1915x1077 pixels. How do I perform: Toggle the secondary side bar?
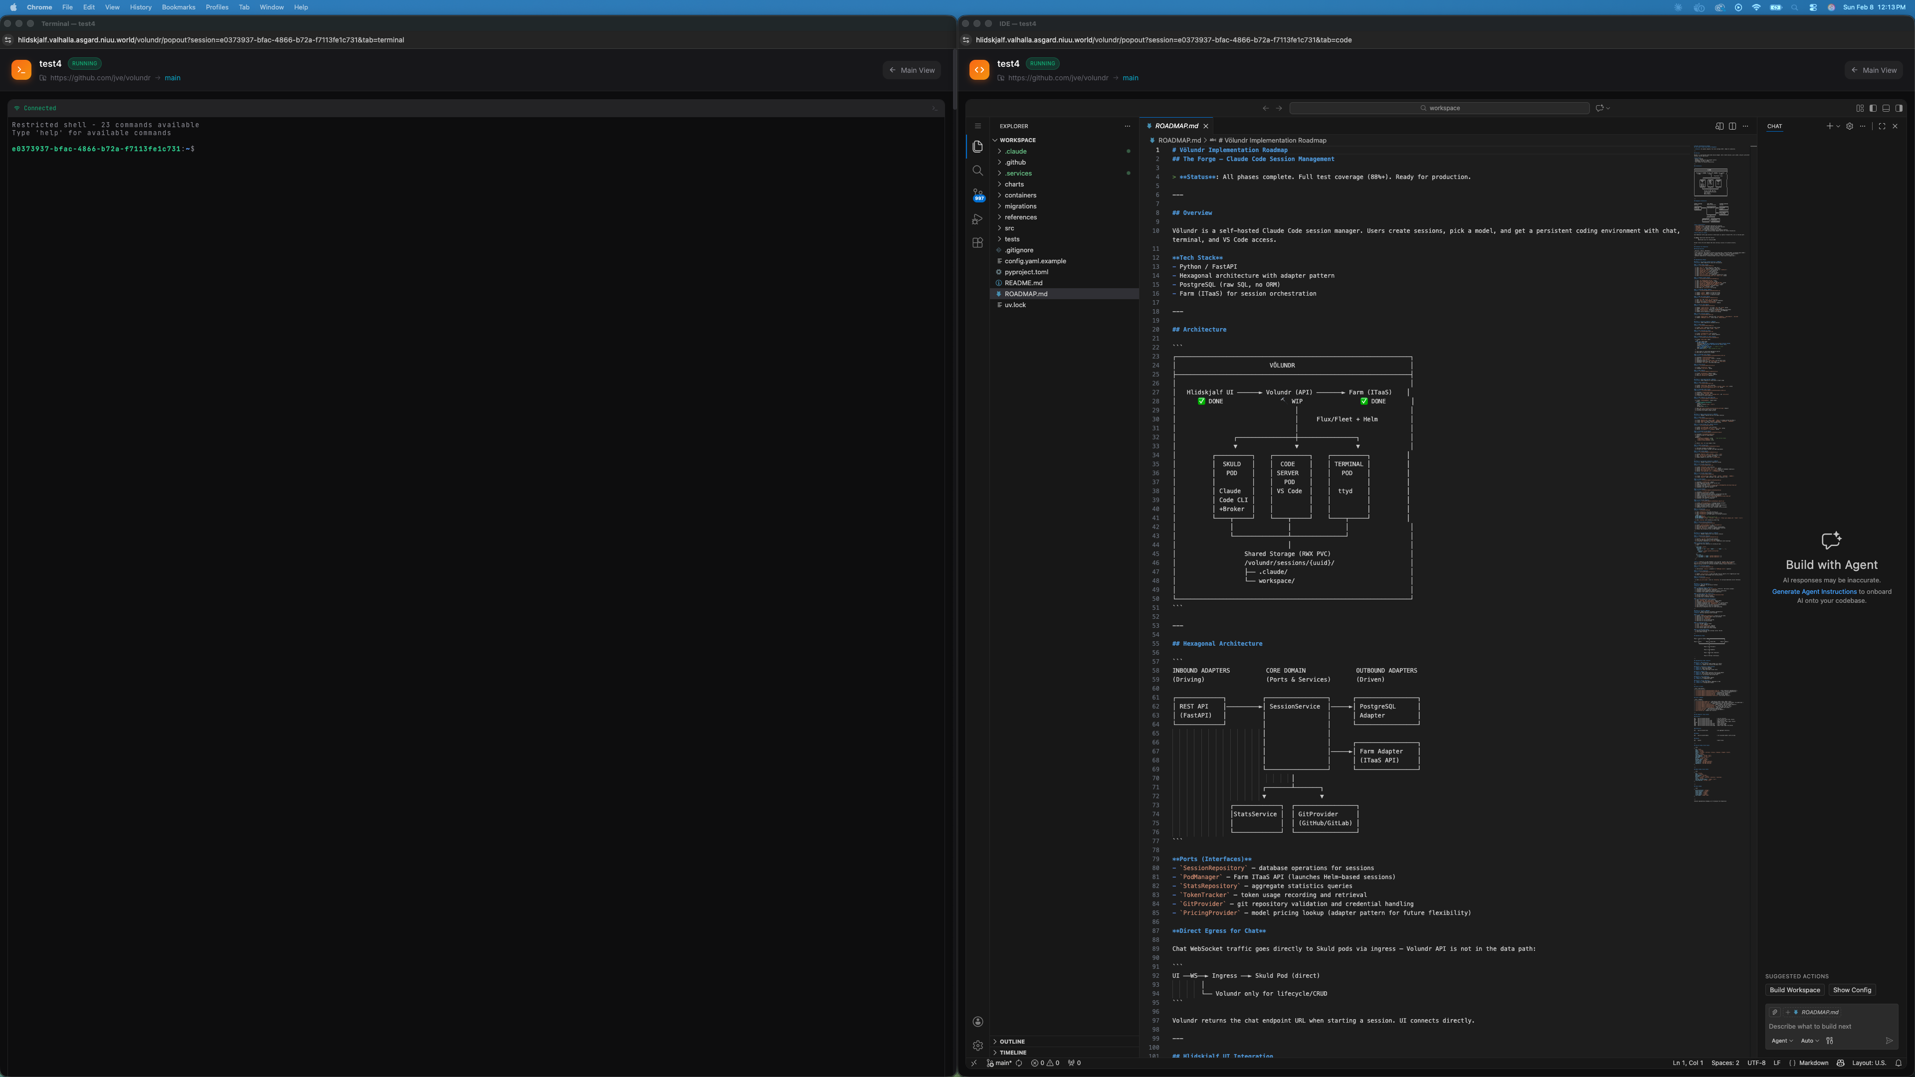pyautogui.click(x=1899, y=109)
